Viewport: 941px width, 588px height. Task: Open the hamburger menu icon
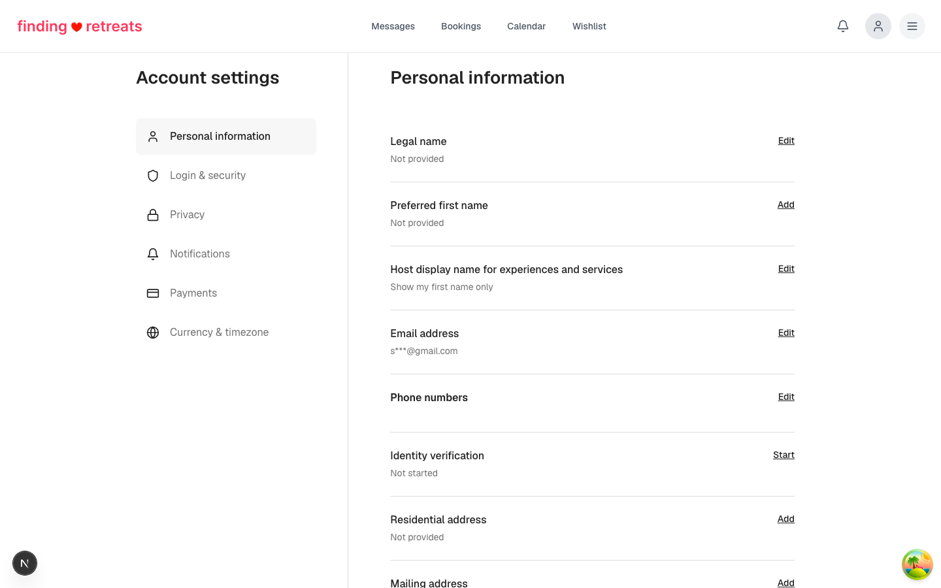pos(912,26)
